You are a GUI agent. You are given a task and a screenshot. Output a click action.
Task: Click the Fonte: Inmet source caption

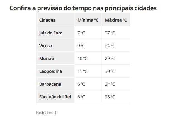tap(46, 113)
